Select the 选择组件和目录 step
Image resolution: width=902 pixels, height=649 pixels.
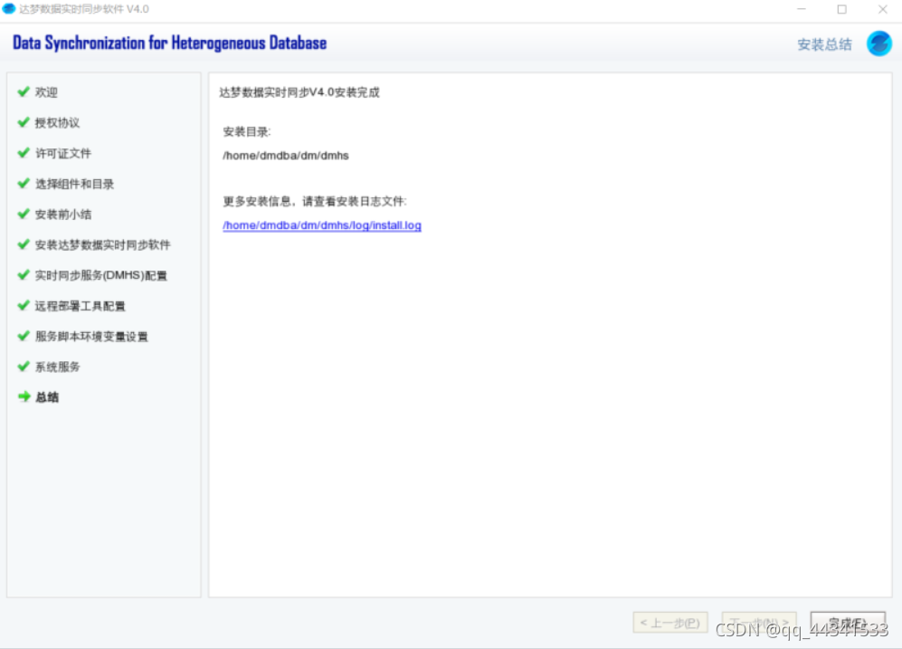click(x=75, y=184)
